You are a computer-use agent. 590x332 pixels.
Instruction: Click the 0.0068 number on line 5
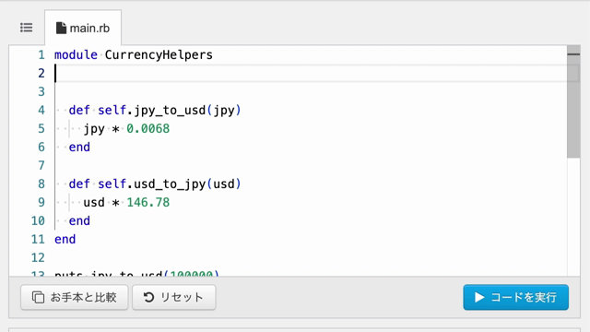(x=147, y=129)
